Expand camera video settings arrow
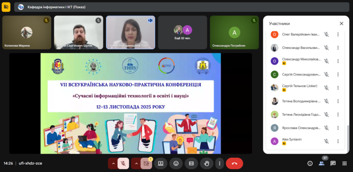This screenshot has width=353, height=172. click(x=136, y=163)
